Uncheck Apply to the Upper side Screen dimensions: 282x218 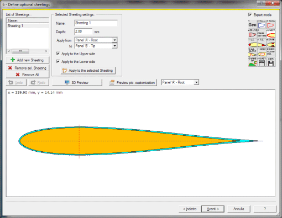pos(58,54)
